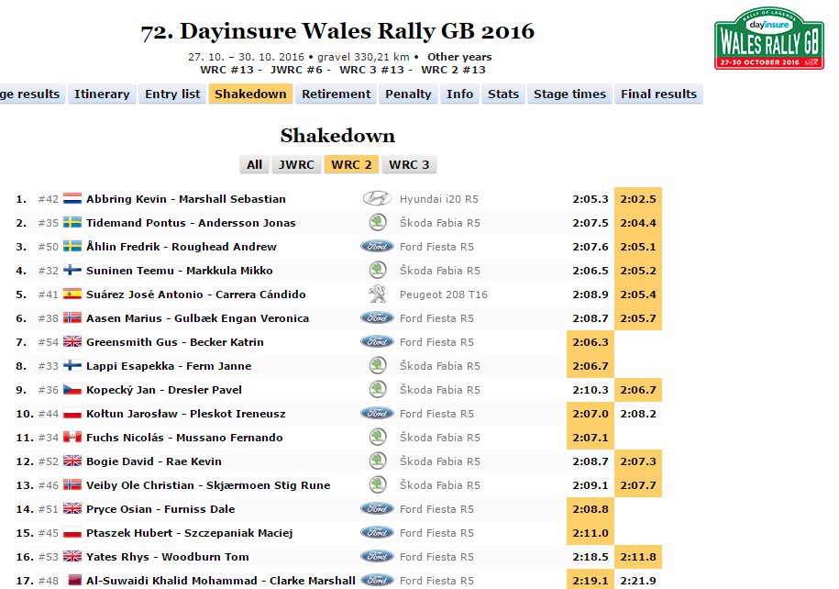Screen dimensions: 839x589
Task: Open the Stats tab
Action: (x=503, y=94)
